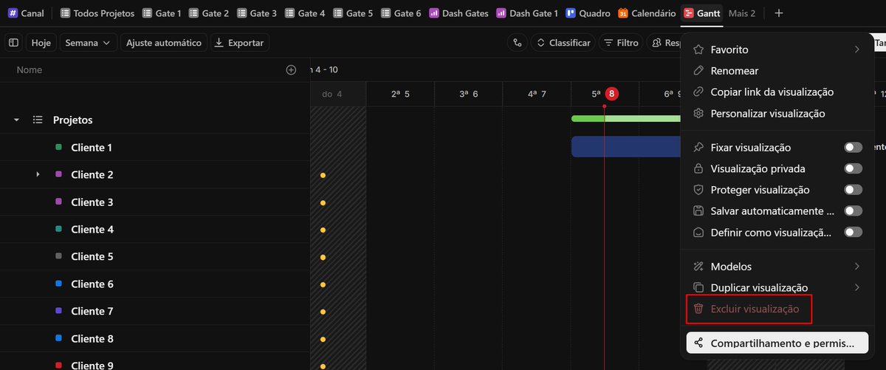
Task: Open the Canal tab
Action: pos(27,13)
